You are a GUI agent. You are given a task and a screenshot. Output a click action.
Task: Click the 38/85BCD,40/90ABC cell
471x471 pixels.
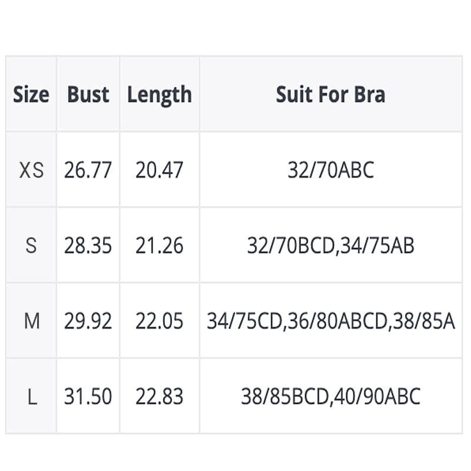(331, 396)
